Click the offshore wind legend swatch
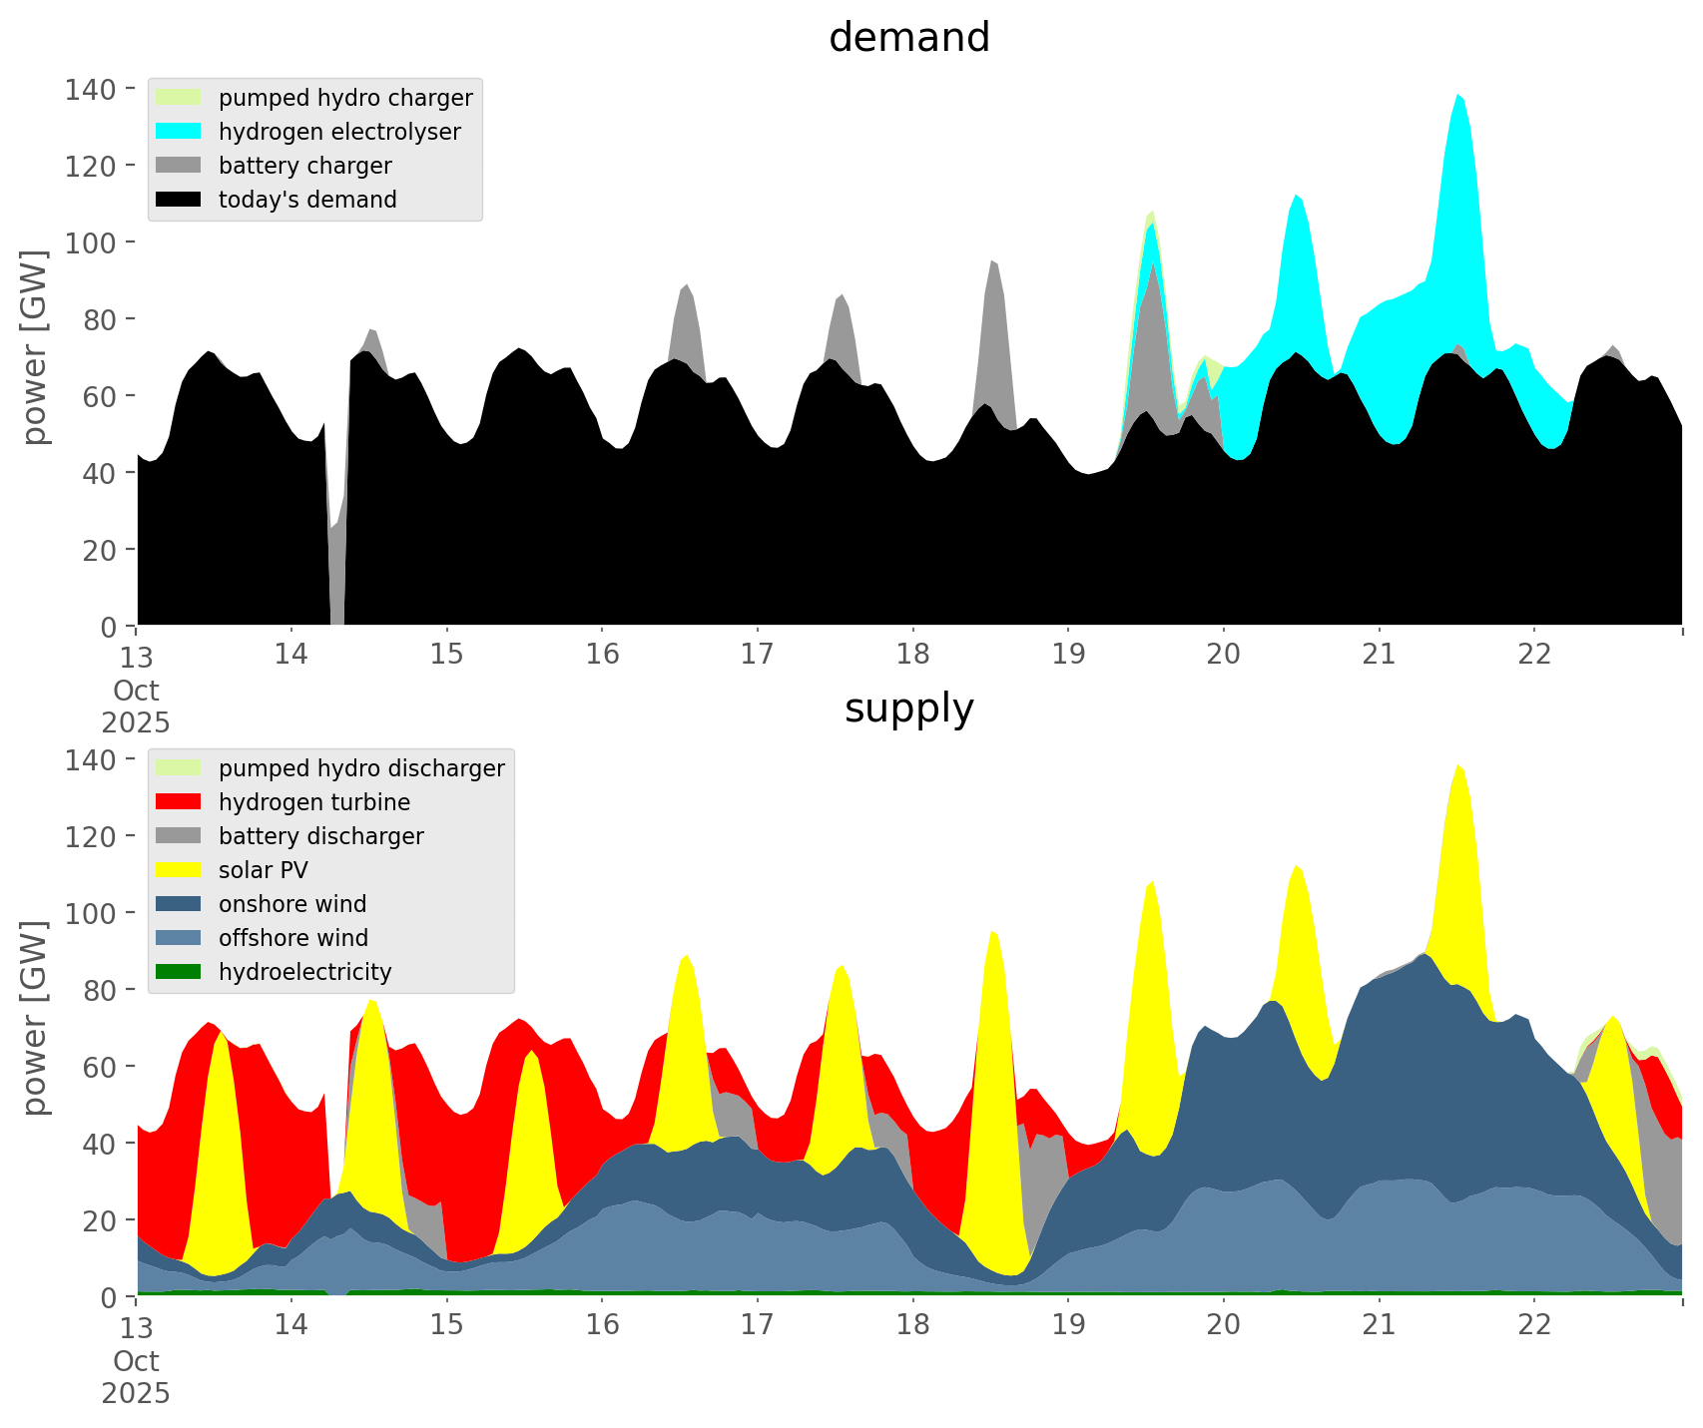The image size is (1703, 1428). [x=179, y=938]
